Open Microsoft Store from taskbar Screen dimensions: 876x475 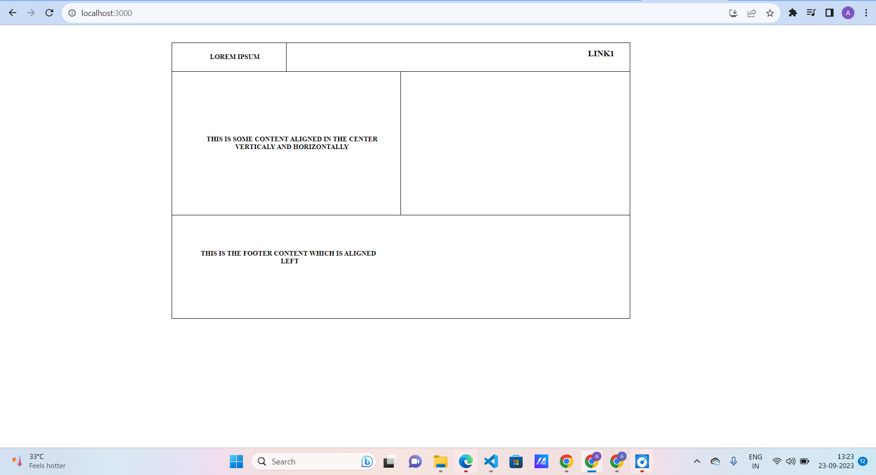(516, 462)
